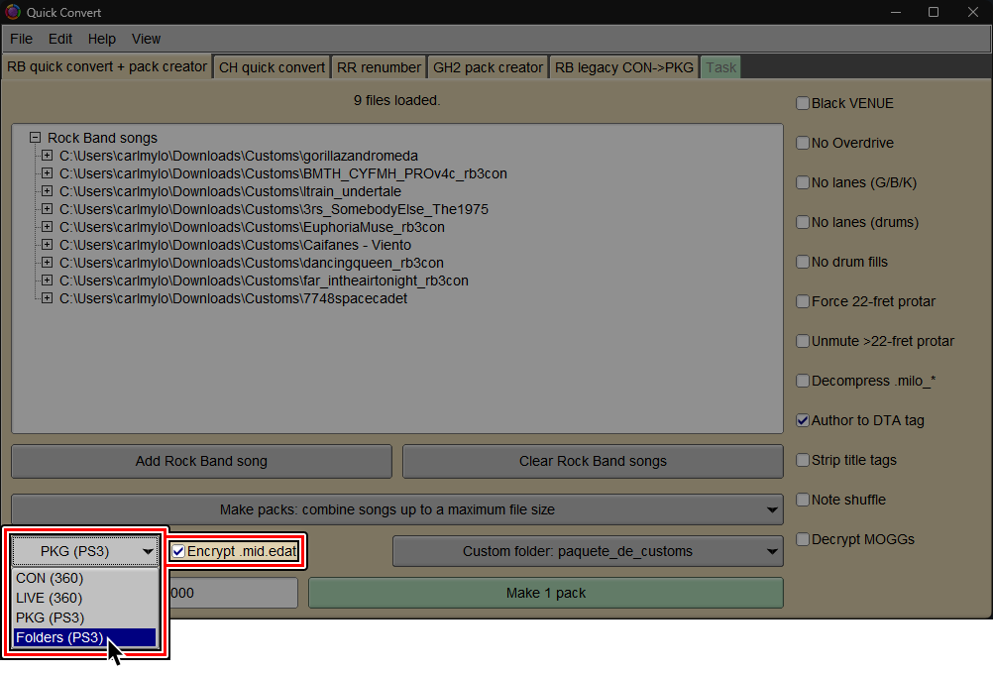Click the maximum file size input field
The image size is (993, 674).
tap(233, 593)
